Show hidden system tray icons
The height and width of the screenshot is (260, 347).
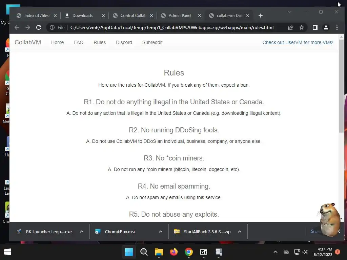pyautogui.click(x=275, y=252)
